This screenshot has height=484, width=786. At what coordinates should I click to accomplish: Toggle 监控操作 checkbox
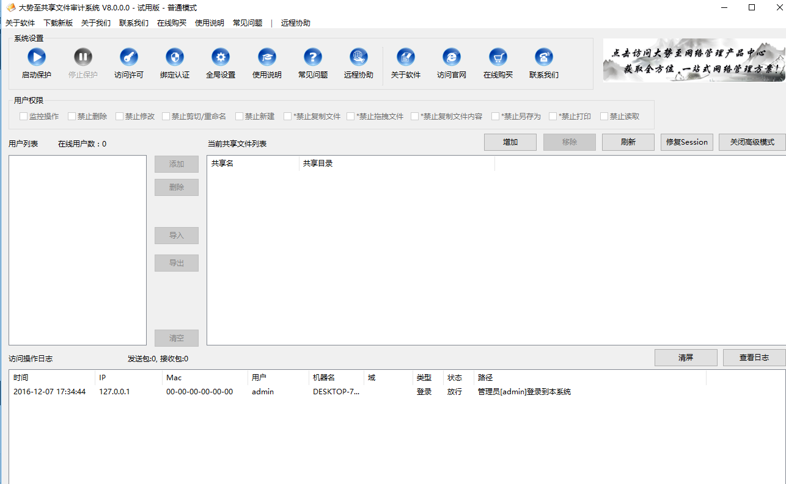click(23, 117)
